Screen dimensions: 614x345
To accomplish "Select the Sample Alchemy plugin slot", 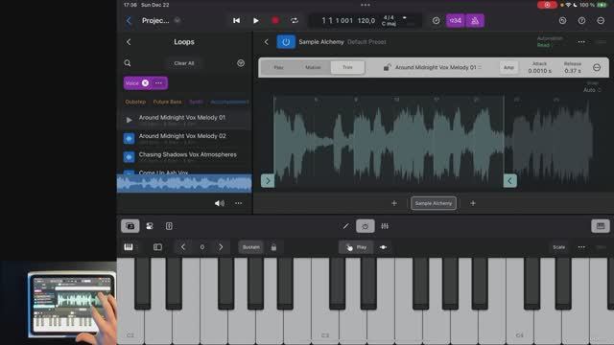I will click(x=434, y=203).
